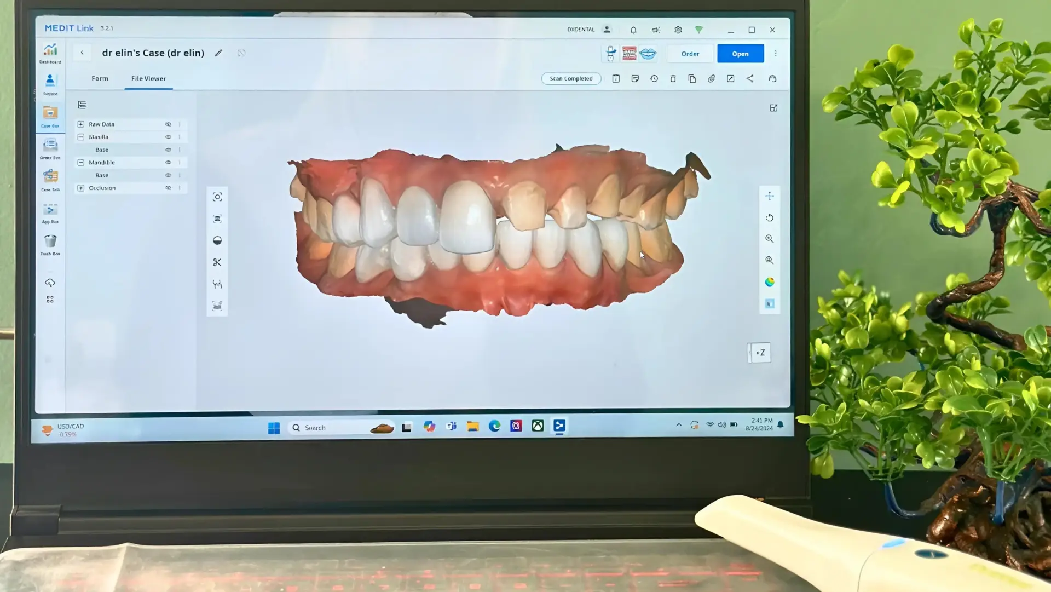Viewport: 1051px width, 592px height.
Task: Collapse the Mandible tree item
Action: (80, 162)
